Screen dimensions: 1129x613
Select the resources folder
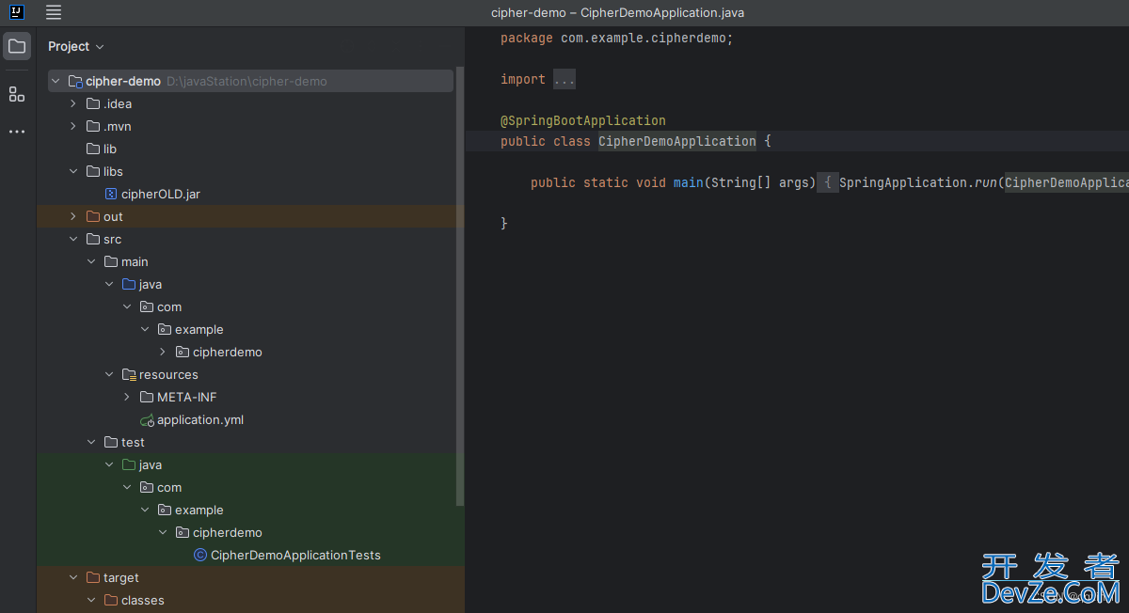(167, 374)
